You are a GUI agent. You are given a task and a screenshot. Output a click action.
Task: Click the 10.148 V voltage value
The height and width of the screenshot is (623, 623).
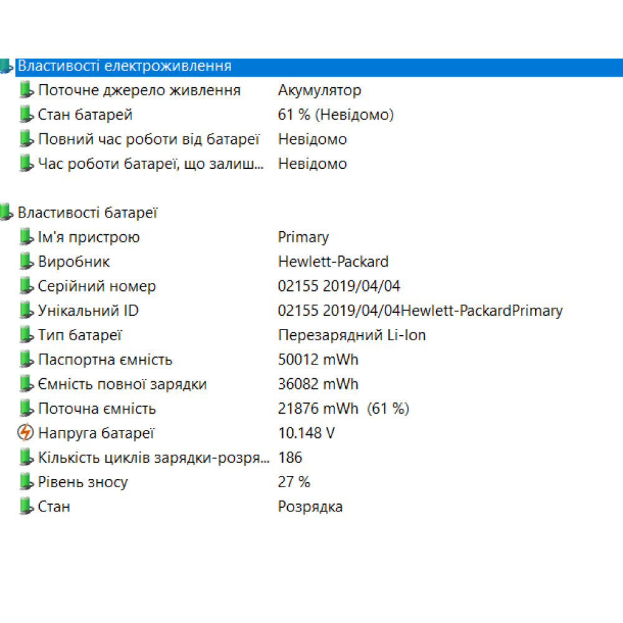coord(306,433)
